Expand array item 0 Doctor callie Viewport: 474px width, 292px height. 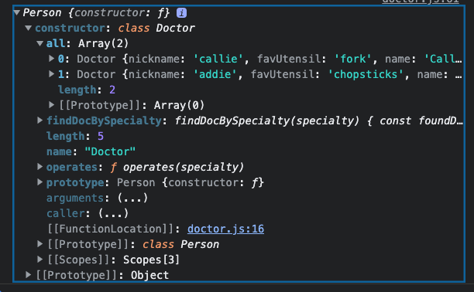(x=52, y=59)
